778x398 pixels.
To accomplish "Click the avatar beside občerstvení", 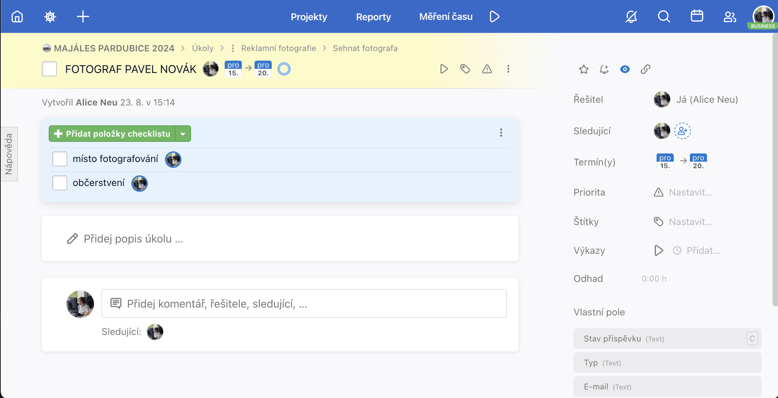I will [140, 183].
